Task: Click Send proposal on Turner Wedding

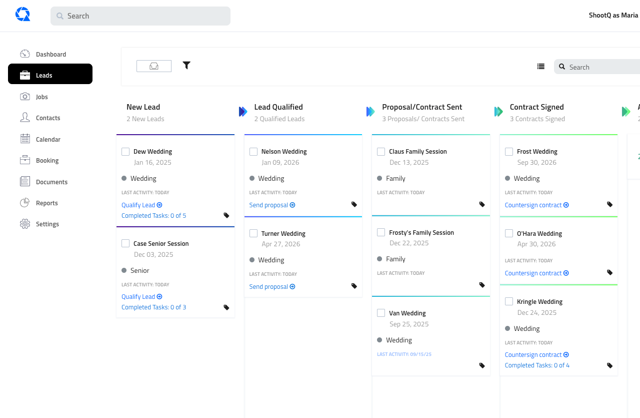Action: (x=272, y=287)
